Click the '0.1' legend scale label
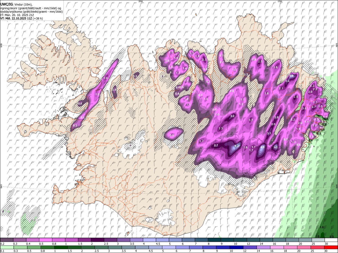This screenshot has width=338, height=253. click(2, 251)
